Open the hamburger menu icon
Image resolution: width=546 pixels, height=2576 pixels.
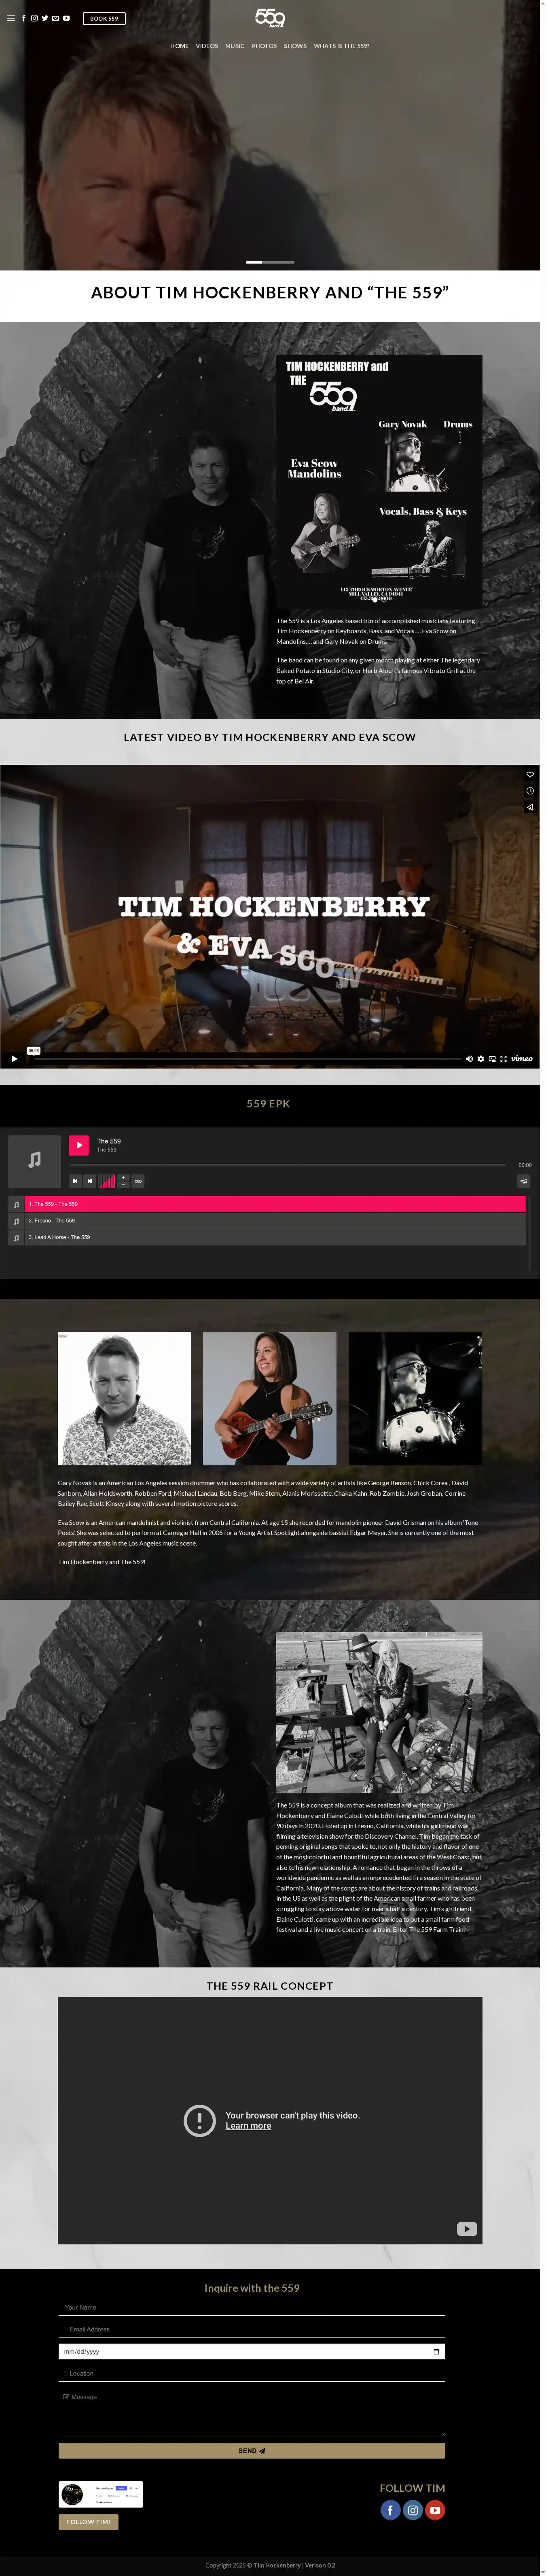(11, 18)
